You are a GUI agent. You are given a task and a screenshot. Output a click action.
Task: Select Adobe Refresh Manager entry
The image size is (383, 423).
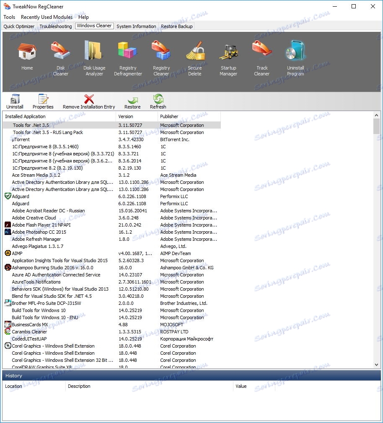point(112,239)
